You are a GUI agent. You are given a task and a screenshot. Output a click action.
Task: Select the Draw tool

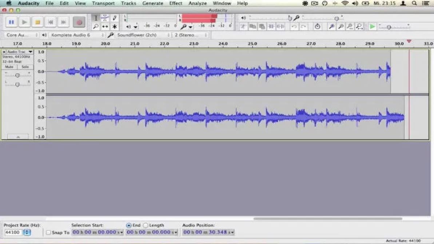(114, 17)
